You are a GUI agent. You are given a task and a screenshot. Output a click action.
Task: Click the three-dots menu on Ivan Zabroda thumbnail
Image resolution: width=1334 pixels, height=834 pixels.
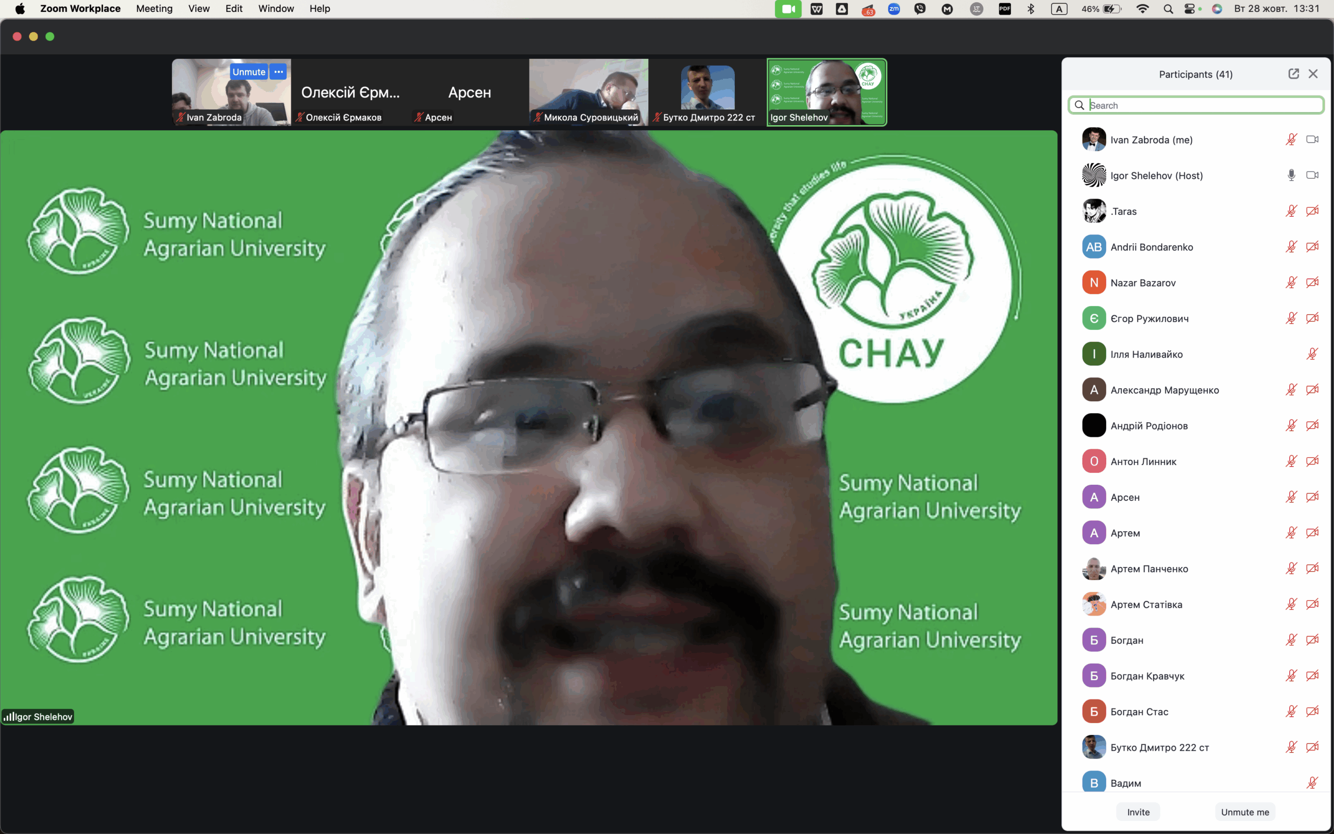[278, 72]
